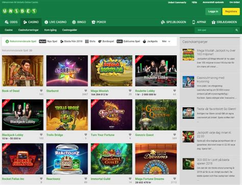Select Nya Spel filter
Image resolution: width=242 pixels, height=185 pixels.
48,41
